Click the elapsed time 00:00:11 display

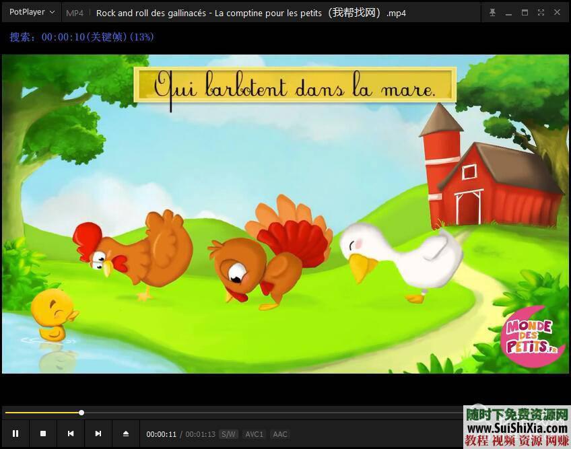pos(161,434)
